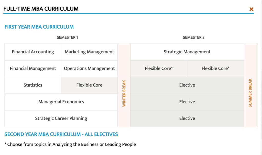Click the Managerial Economics course cell
This screenshot has width=262, height=155.
pyautogui.click(x=61, y=102)
